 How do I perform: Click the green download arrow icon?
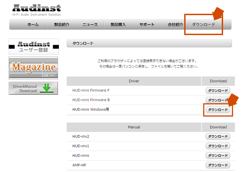47,88
